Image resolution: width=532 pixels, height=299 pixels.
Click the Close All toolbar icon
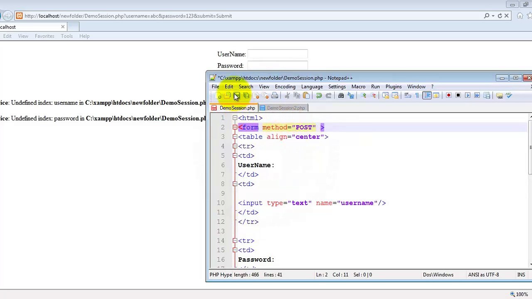pos(265,96)
